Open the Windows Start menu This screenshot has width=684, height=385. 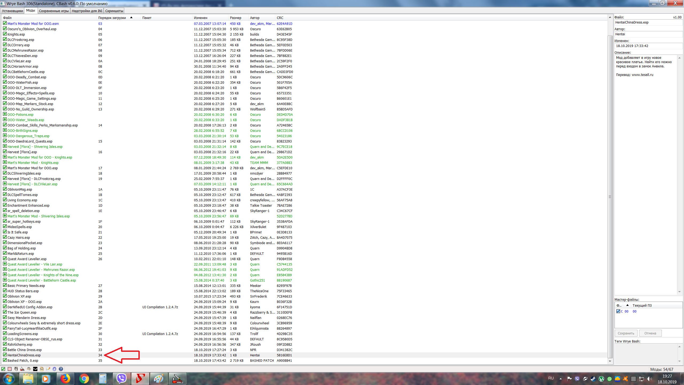pos(9,379)
